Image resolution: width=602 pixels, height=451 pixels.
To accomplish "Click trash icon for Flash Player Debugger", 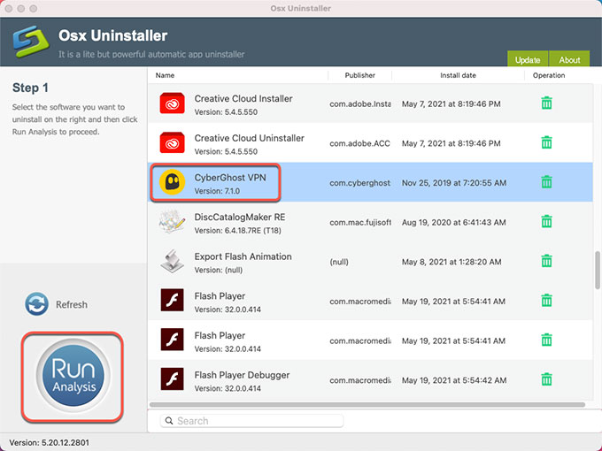I will [546, 379].
